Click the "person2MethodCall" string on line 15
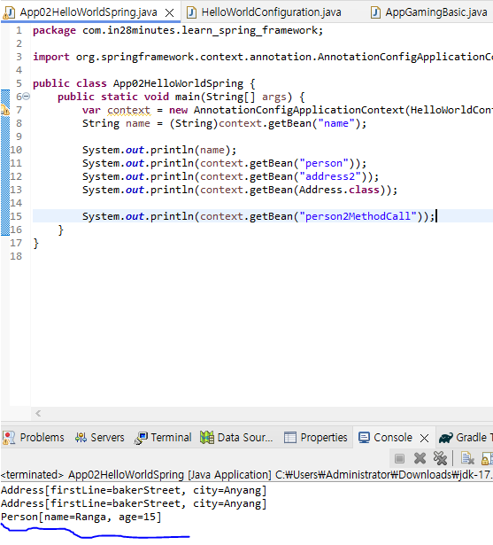 point(358,216)
